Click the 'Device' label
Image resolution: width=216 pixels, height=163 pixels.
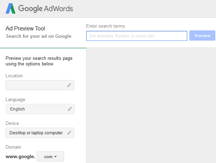pos(12,123)
